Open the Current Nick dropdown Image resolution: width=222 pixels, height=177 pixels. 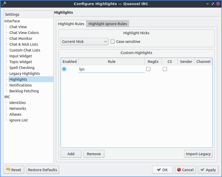pyautogui.click(x=84, y=42)
